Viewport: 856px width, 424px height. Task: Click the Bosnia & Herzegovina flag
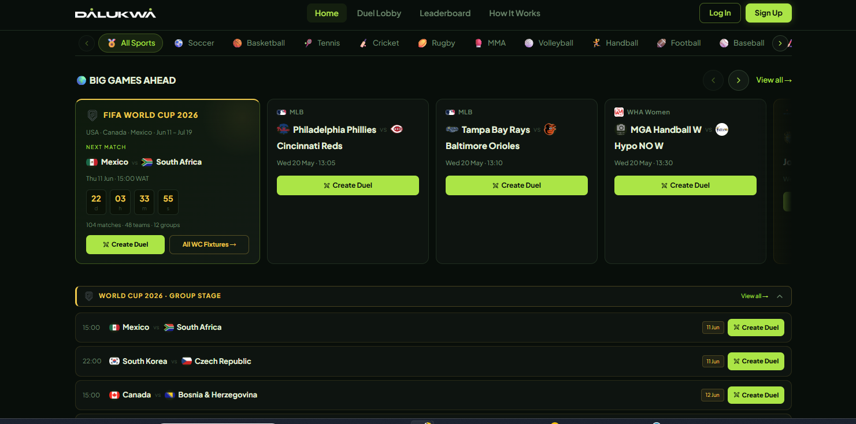(x=170, y=395)
